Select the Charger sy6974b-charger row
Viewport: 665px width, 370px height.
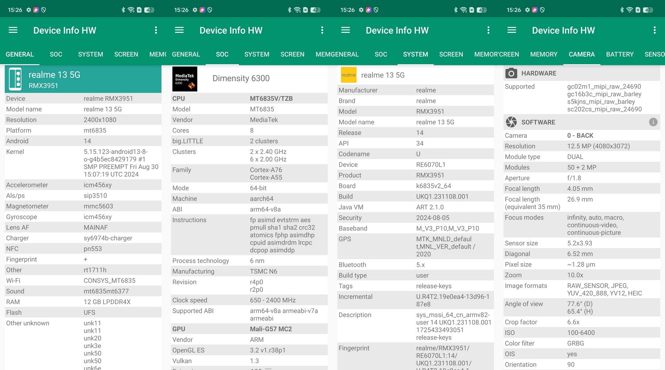(83, 238)
